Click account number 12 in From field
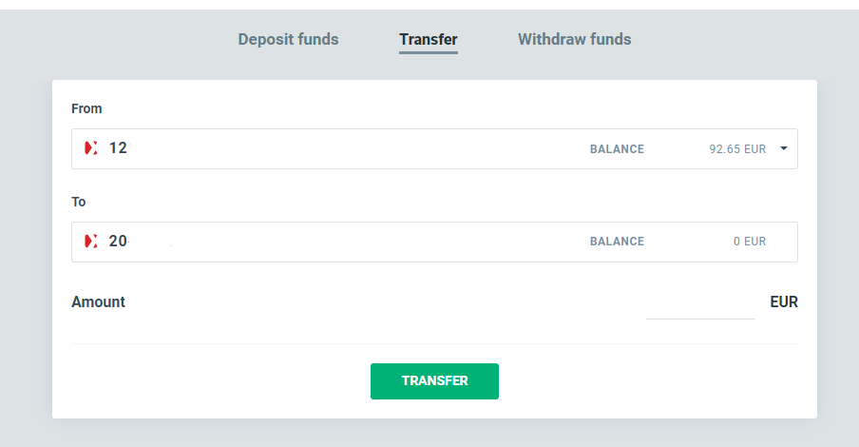The width and height of the screenshot is (859, 447). 118,148
